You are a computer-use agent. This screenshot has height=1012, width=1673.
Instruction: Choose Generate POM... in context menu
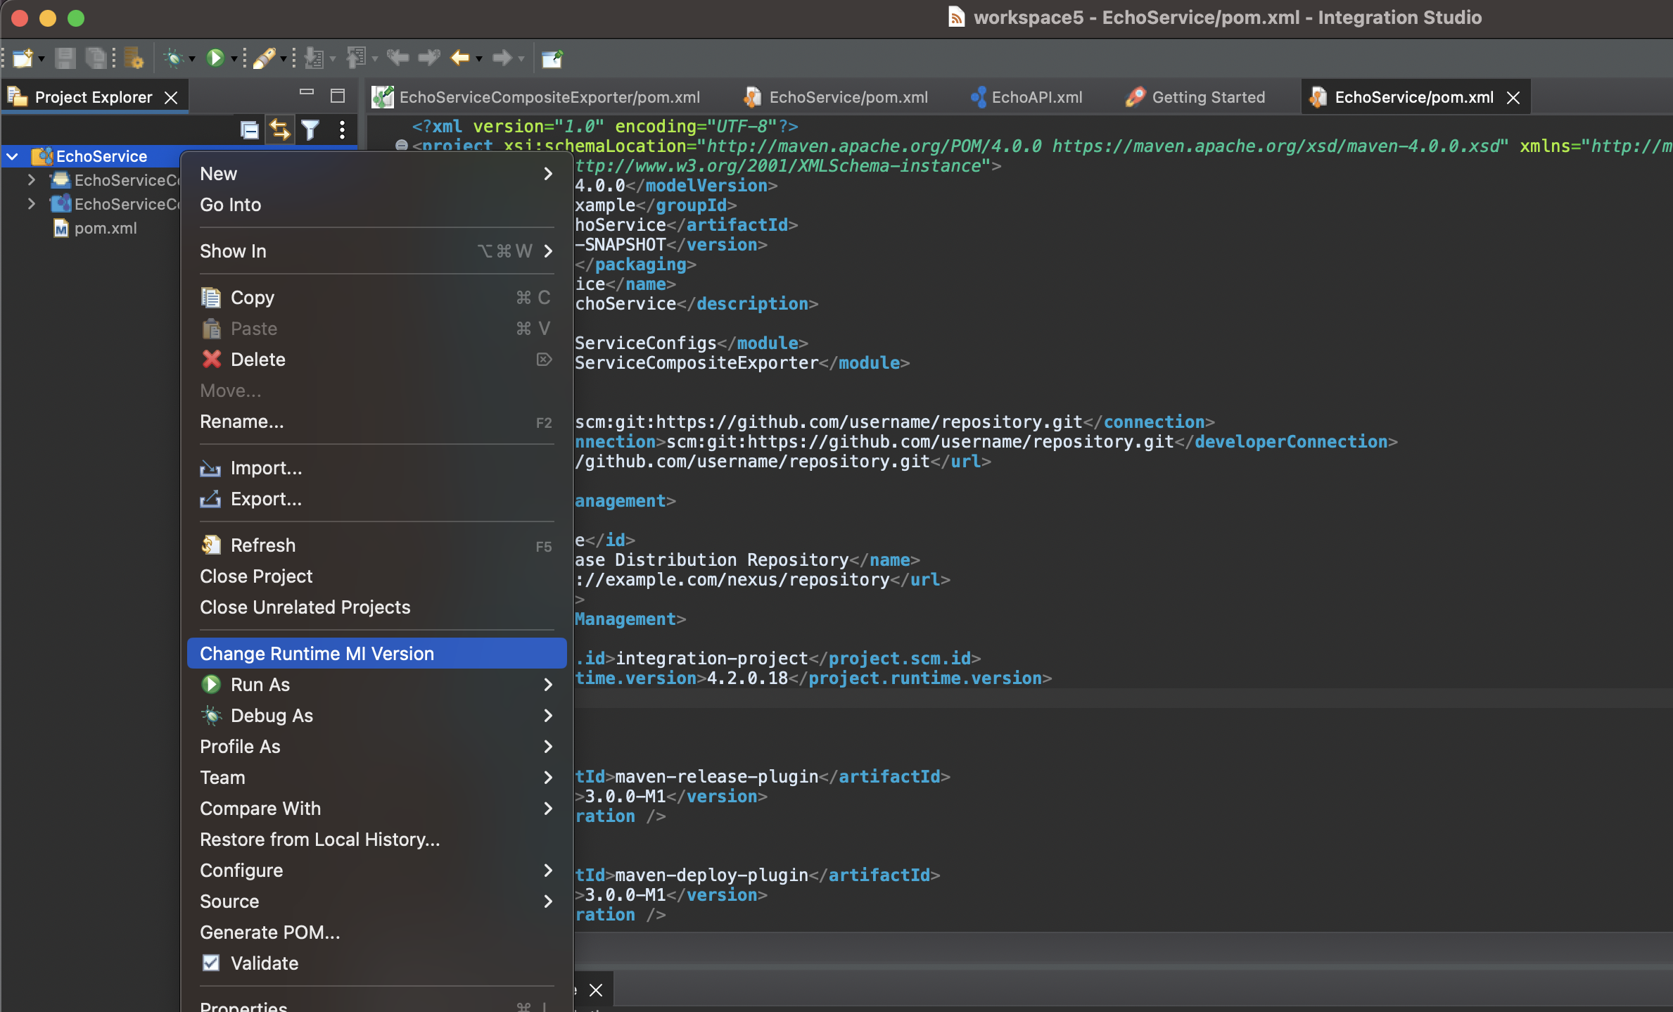coord(376,932)
